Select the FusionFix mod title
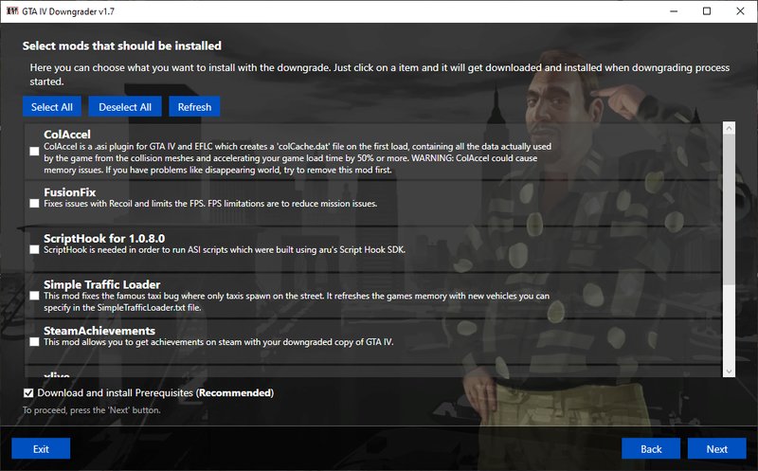 tap(69, 192)
